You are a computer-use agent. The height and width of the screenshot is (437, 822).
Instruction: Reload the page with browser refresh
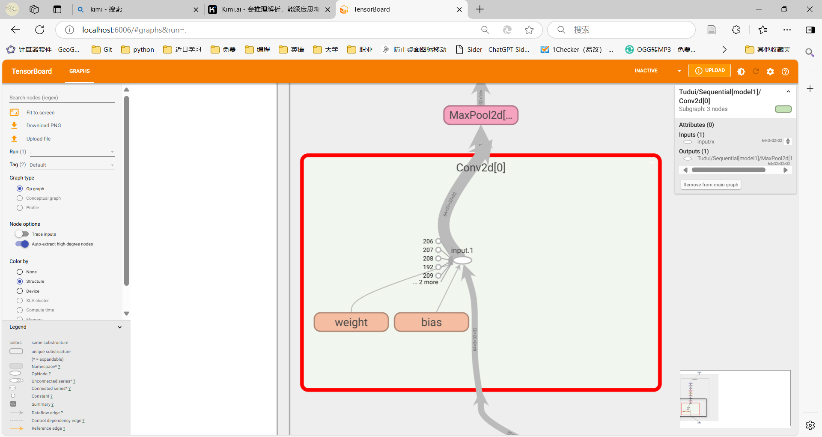click(x=40, y=30)
